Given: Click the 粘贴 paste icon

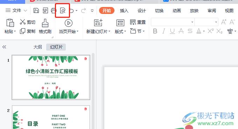Looking at the screenshot, I should click(x=10, y=23).
